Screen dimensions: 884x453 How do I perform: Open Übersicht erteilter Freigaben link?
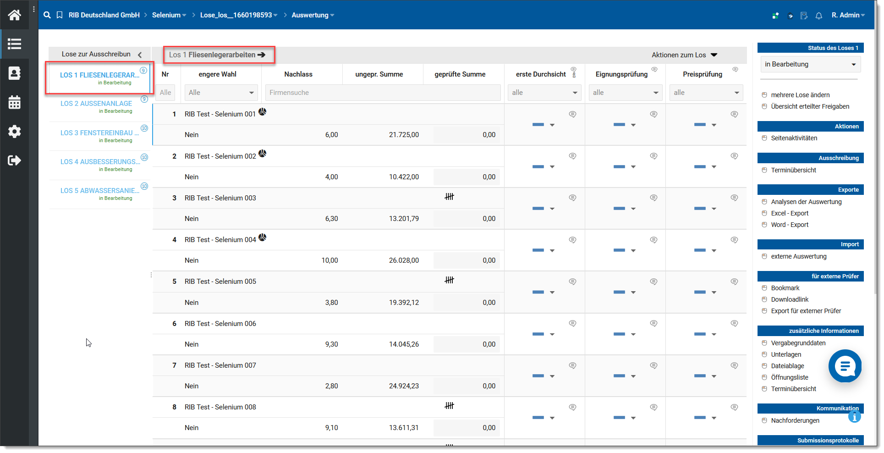click(810, 106)
